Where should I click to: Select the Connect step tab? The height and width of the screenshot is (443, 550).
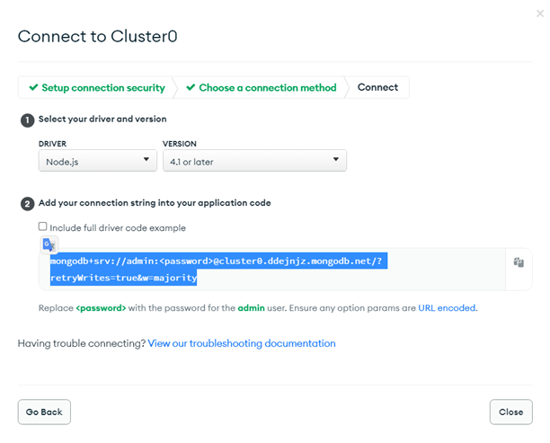[377, 88]
